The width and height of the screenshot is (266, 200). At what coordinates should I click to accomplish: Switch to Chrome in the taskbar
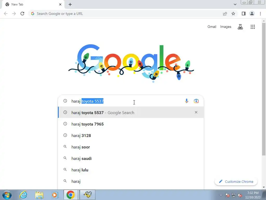71,195
